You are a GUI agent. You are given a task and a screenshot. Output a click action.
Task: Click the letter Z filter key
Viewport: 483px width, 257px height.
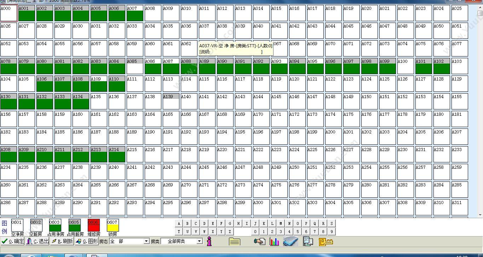tap(230, 232)
